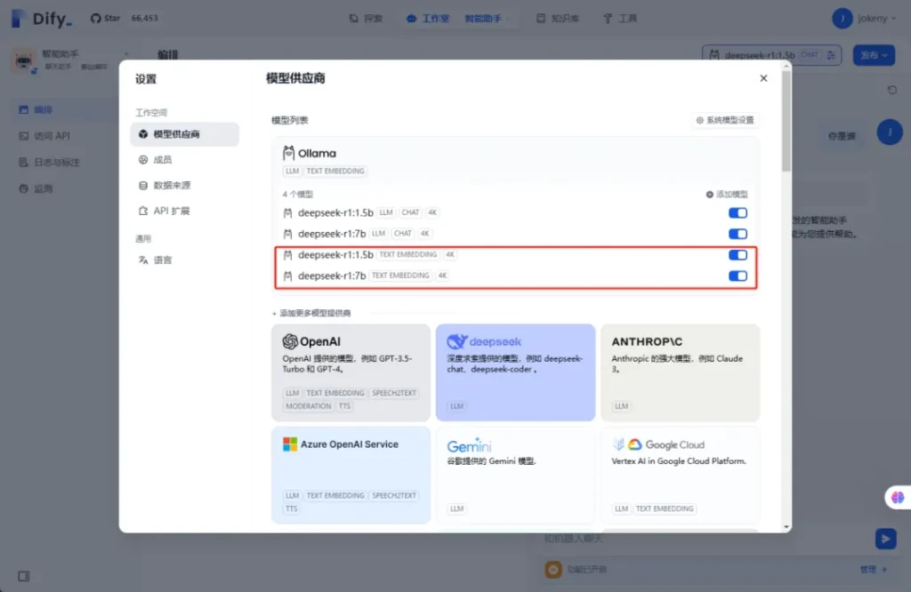Expand the 发布 publish dropdown
Image resolution: width=911 pixels, height=592 pixels.
874,55
